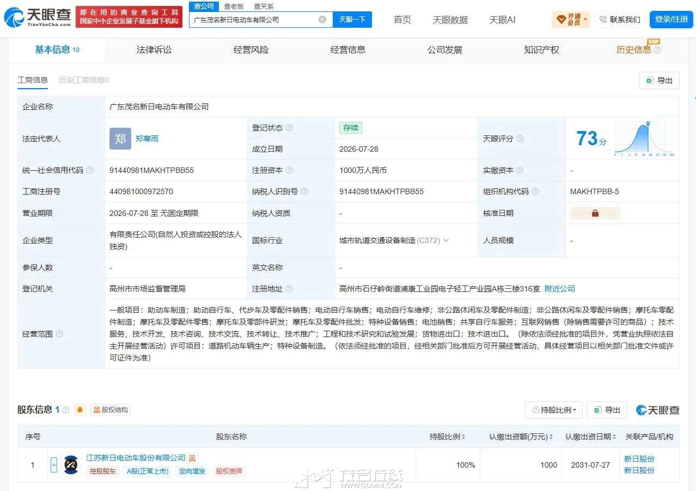696x491 pixels.
Task: Click the credit code 91440981MAKHTPBB55
Action: (x=151, y=170)
